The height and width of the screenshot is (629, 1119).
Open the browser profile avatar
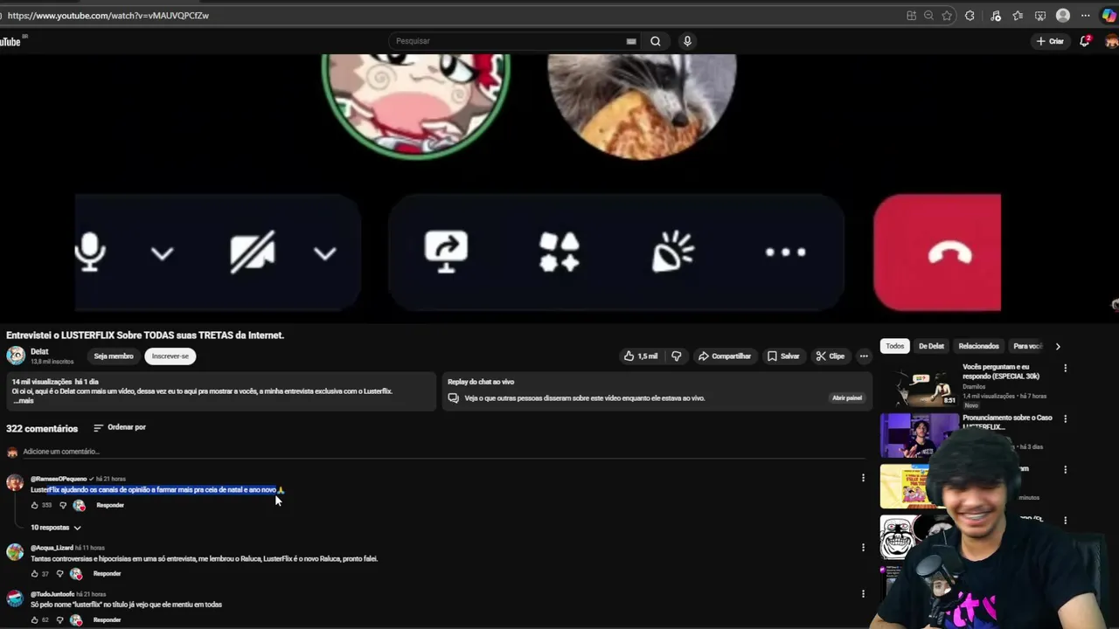click(x=1063, y=16)
